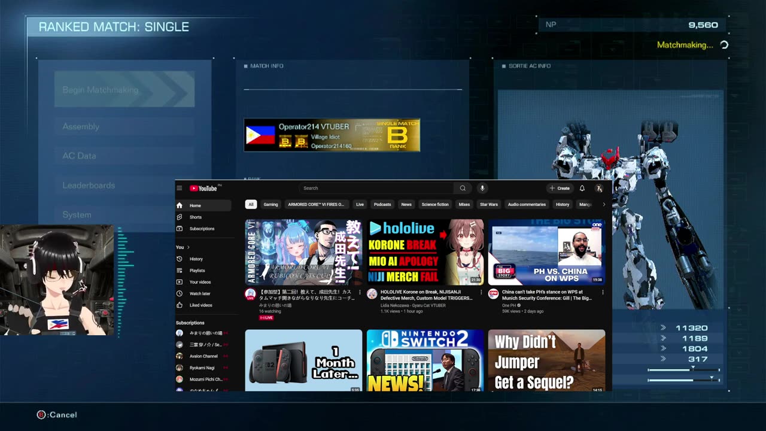Click the Philippine flag on player card

tap(260, 135)
